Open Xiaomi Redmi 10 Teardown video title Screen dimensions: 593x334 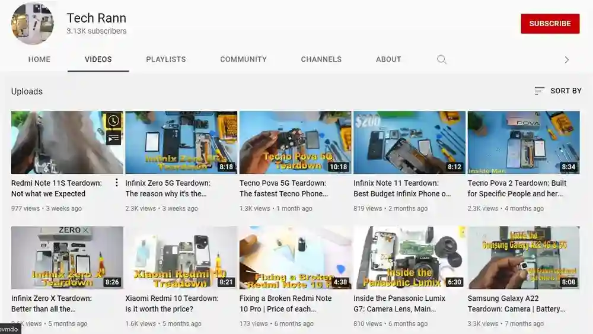172,303
